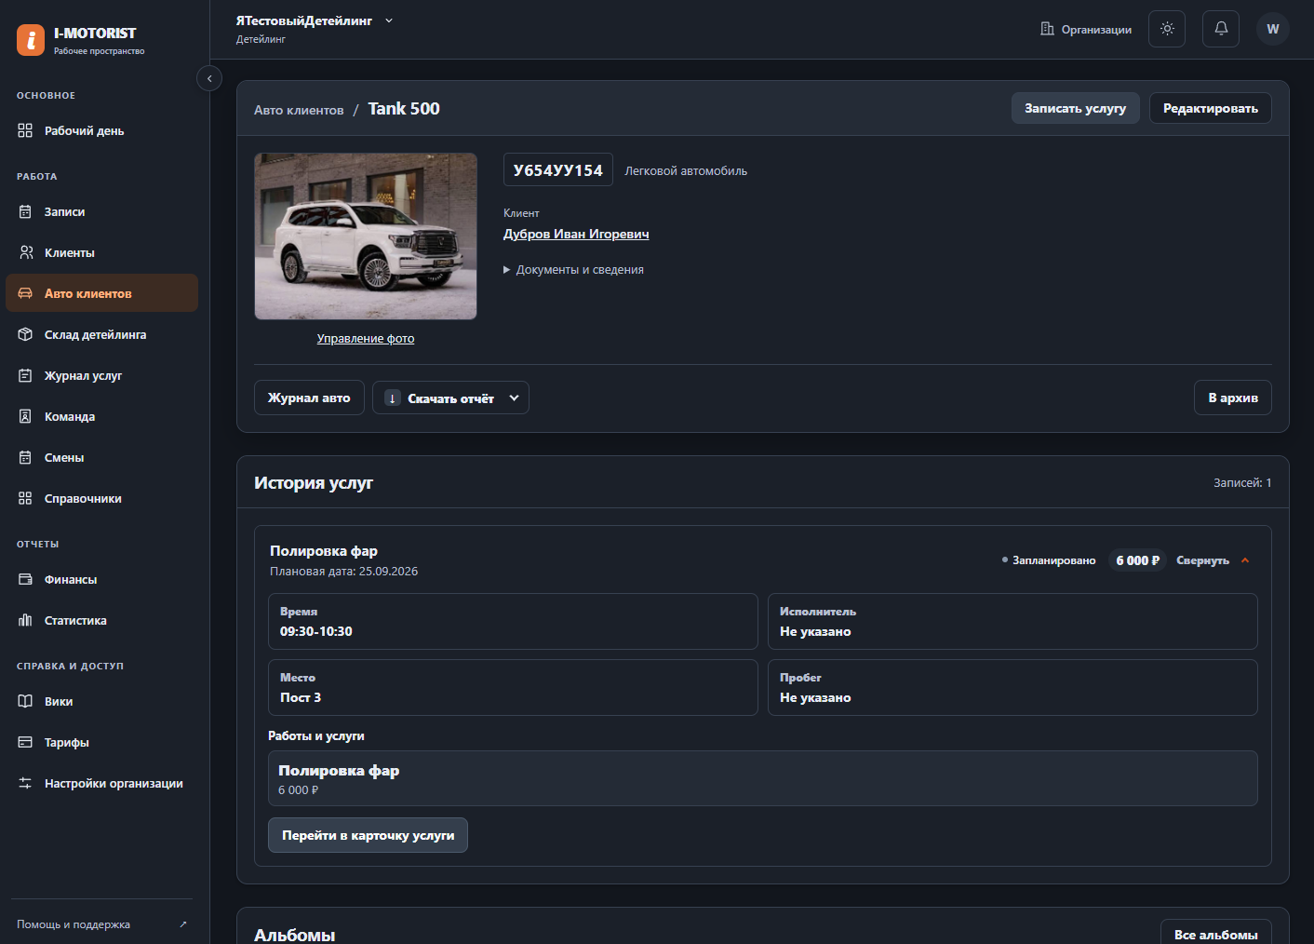Click Редактировать button
This screenshot has width=1314, height=944.
tap(1210, 108)
